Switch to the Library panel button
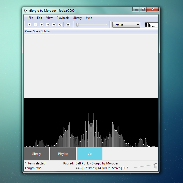Viewport: 183px width, 183px height. click(36, 154)
